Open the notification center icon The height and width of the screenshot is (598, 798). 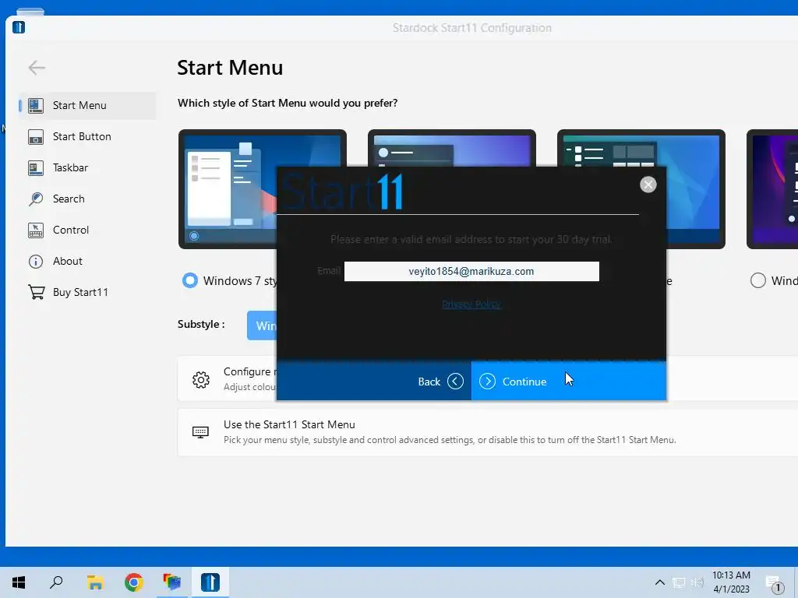point(774,583)
